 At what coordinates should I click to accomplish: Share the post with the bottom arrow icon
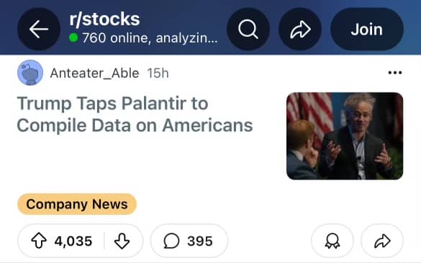click(x=382, y=241)
